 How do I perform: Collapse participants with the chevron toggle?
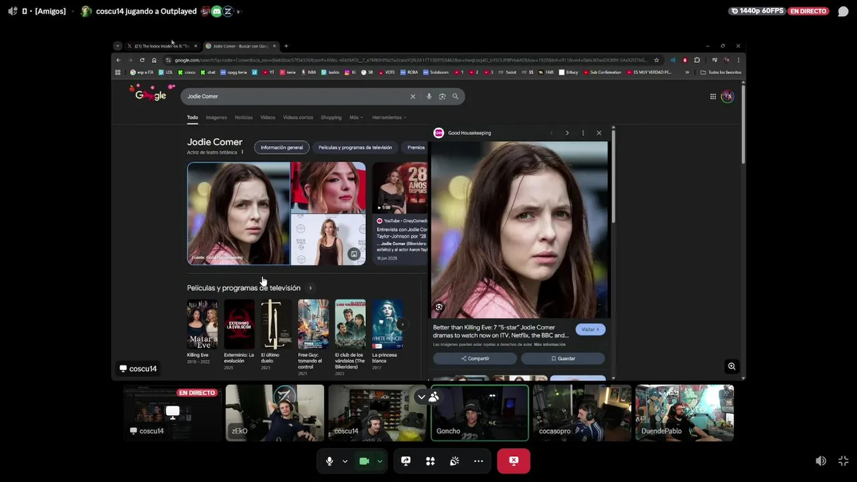pyautogui.click(x=421, y=397)
